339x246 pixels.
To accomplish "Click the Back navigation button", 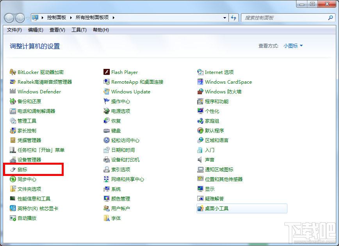I will pos(9,18).
